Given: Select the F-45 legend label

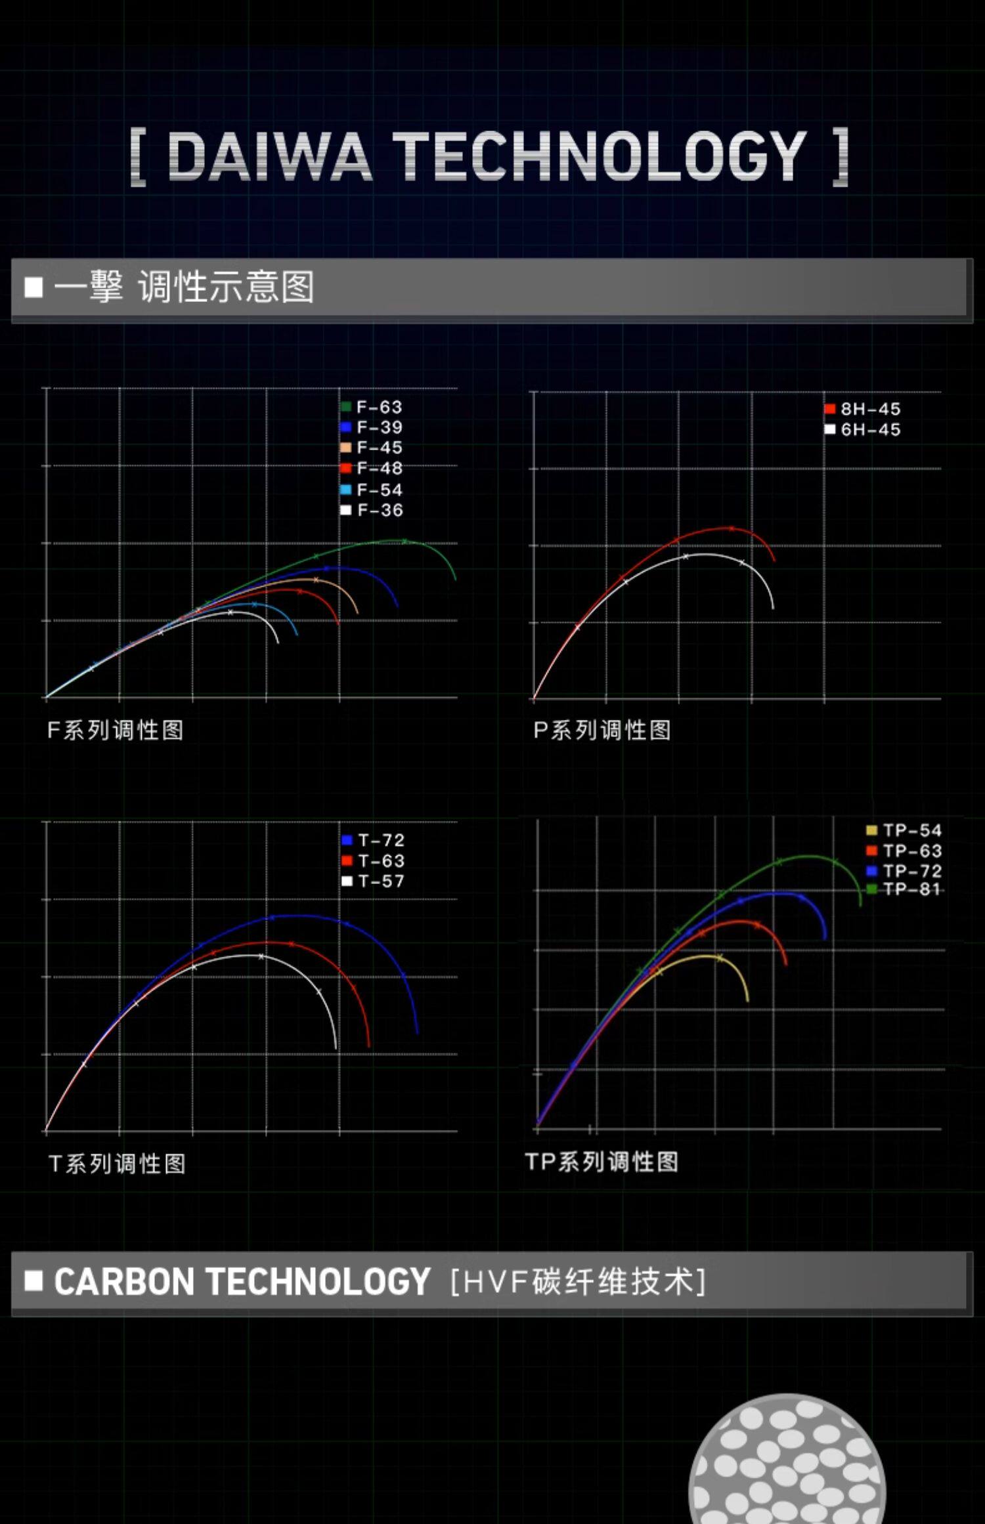Looking at the screenshot, I should point(380,448).
